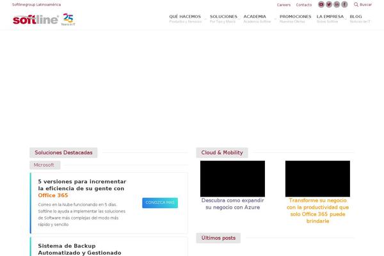
Task: Click the Buscar magnifier icon
Action: click(x=356, y=4)
